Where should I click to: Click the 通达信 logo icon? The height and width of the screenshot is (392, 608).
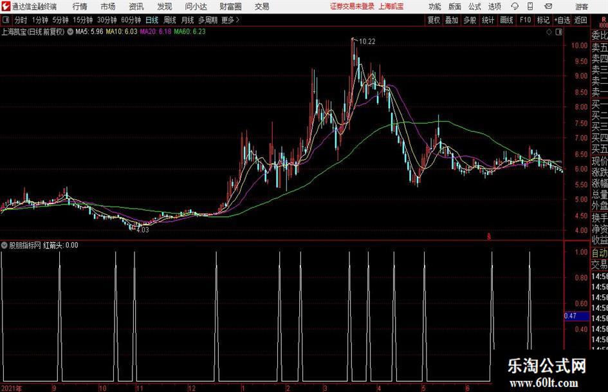(x=6, y=6)
